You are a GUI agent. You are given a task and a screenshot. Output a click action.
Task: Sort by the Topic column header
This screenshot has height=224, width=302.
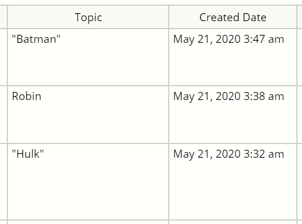88,17
